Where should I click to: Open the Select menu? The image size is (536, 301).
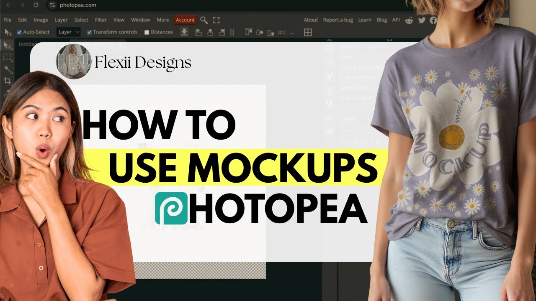coord(81,20)
